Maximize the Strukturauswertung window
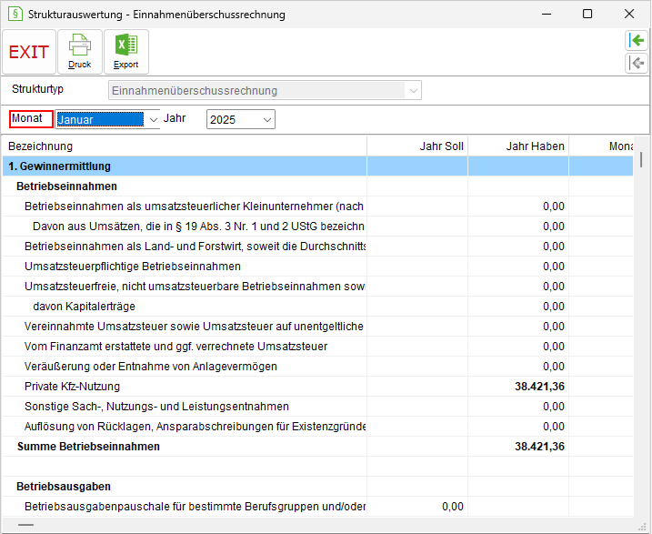This screenshot has width=652, height=534. click(587, 15)
